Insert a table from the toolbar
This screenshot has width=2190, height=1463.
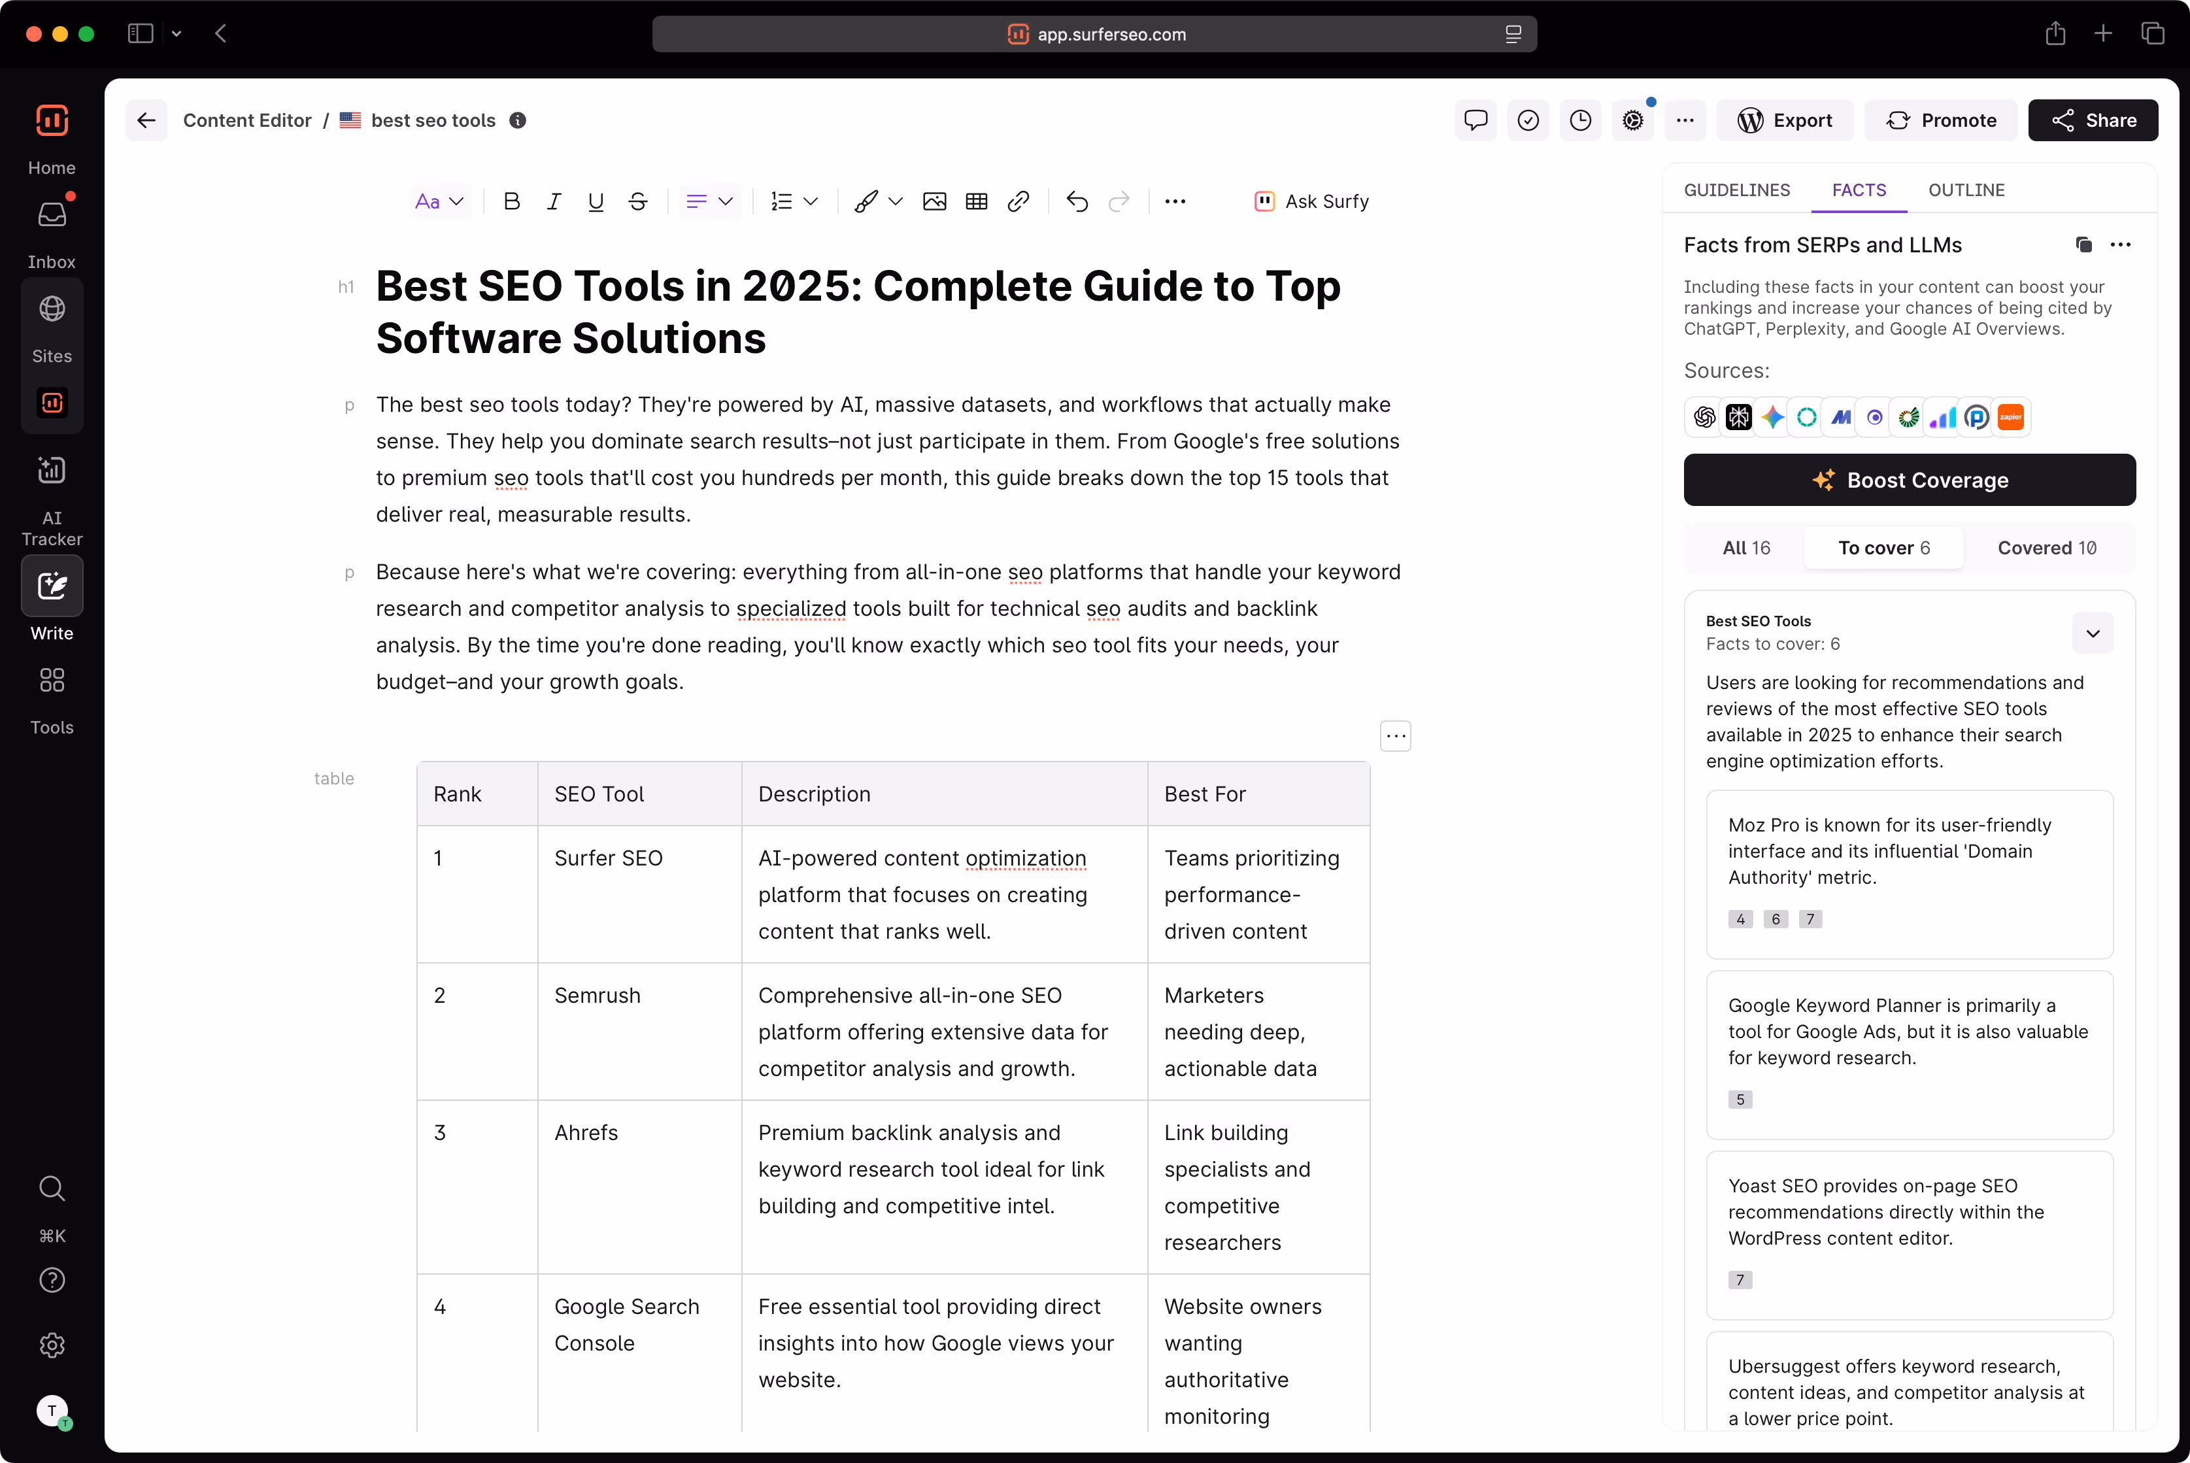[976, 201]
